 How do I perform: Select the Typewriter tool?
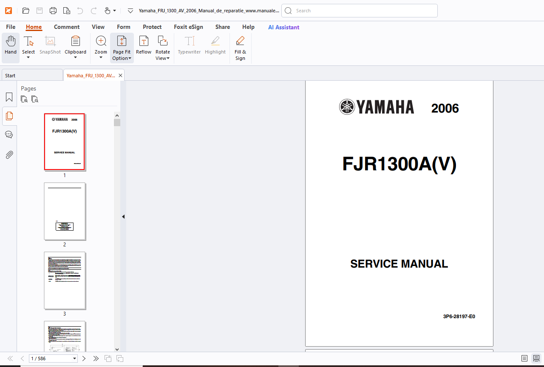point(189,45)
